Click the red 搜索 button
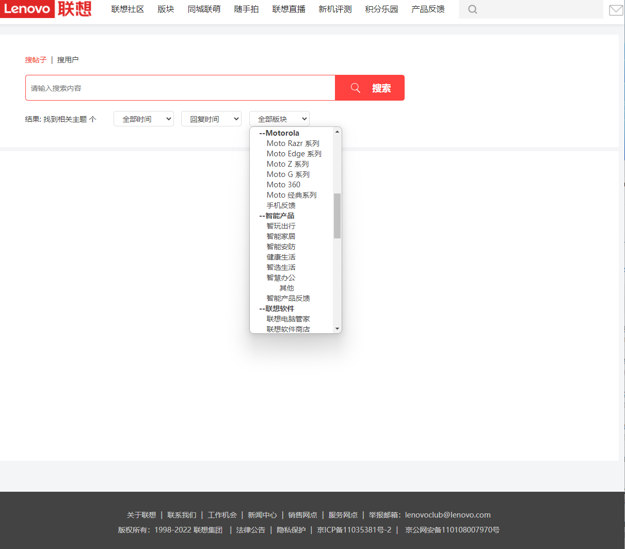This screenshot has width=625, height=549. pyautogui.click(x=370, y=88)
